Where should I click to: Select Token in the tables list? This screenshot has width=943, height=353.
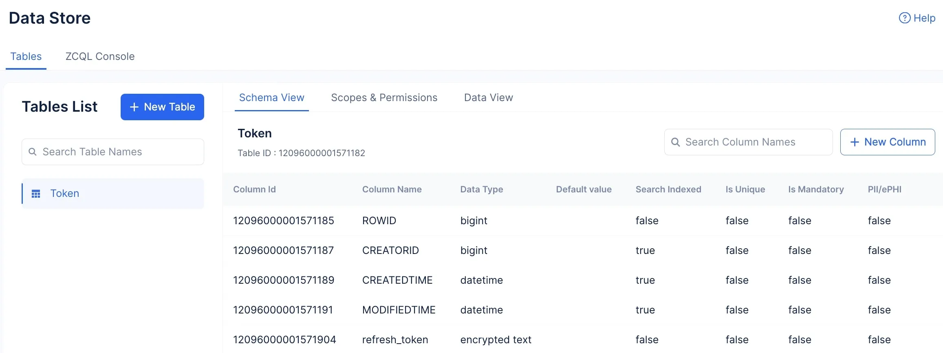(x=65, y=193)
